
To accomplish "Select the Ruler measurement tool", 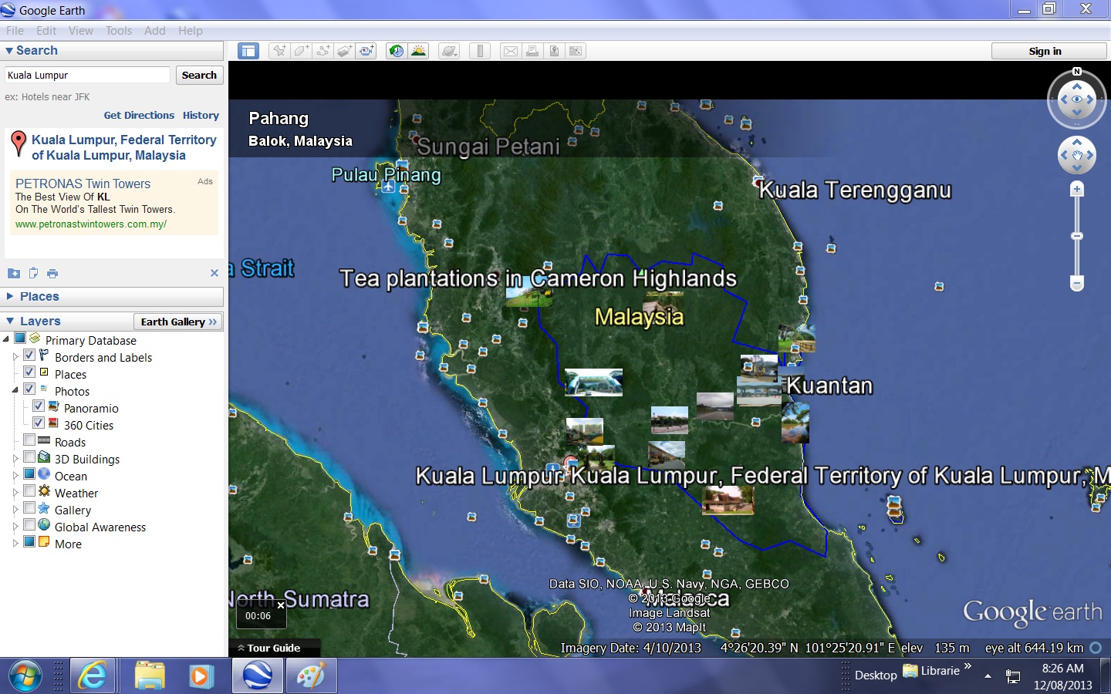I will pyautogui.click(x=480, y=51).
